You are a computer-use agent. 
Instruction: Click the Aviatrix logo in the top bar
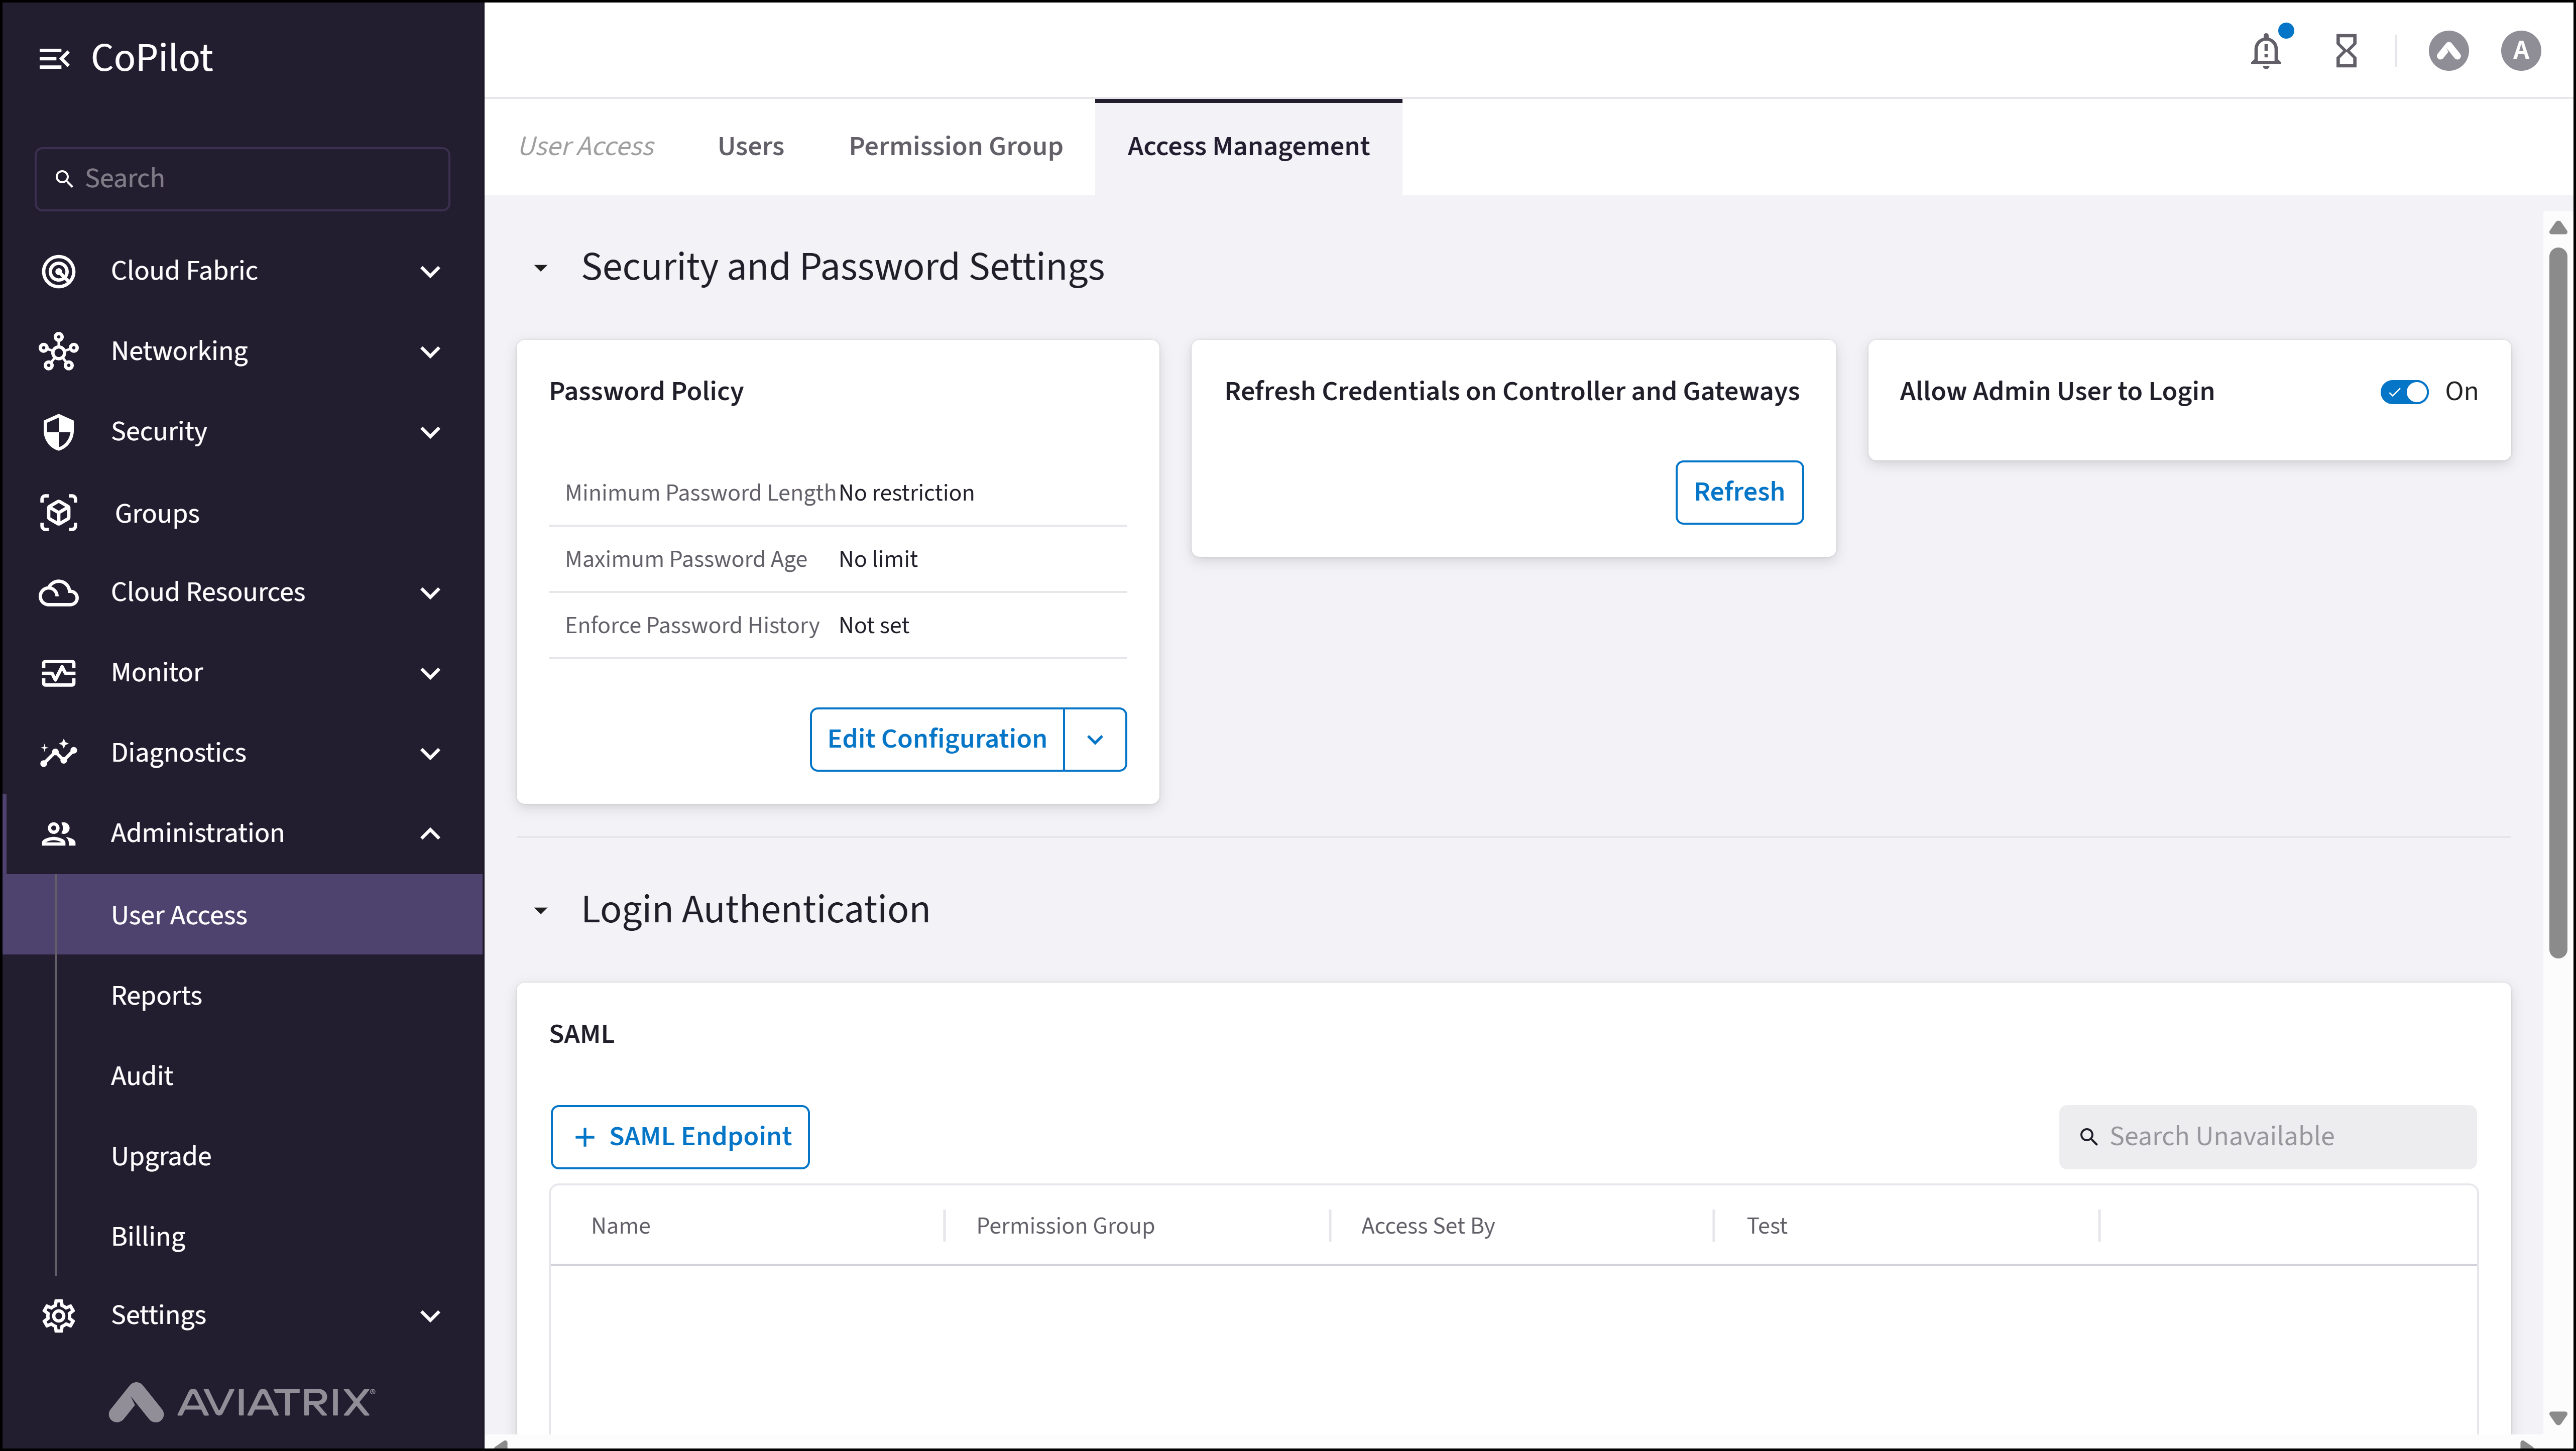[2448, 50]
